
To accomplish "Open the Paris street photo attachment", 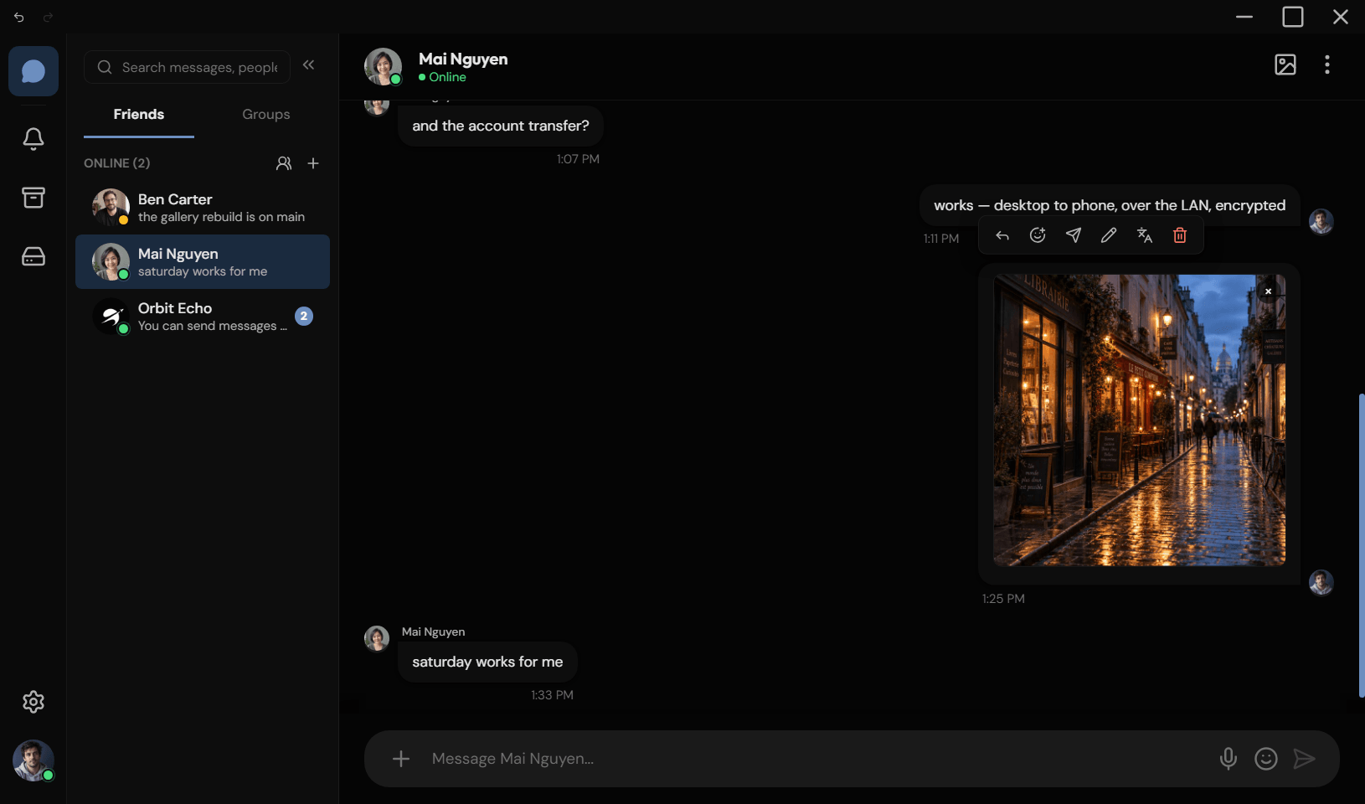I will coord(1139,420).
